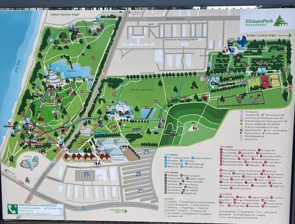Click the Alte Elbe river label
The image size is (295, 224).
(19, 68)
